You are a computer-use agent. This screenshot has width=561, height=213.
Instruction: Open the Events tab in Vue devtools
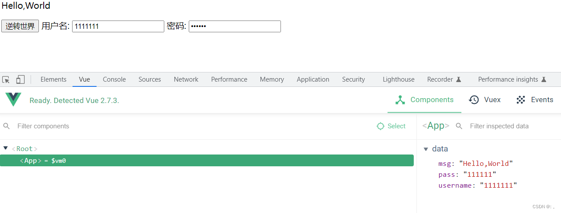(x=535, y=100)
